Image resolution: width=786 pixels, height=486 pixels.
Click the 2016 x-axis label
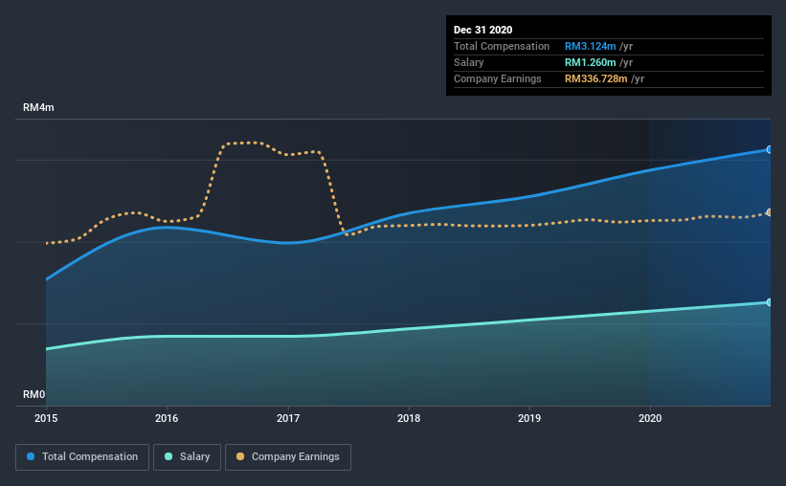click(x=167, y=418)
